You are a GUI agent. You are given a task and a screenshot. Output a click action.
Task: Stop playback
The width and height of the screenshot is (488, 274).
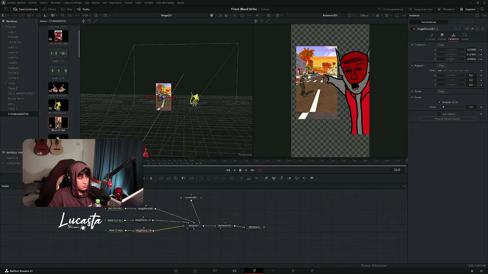click(x=240, y=170)
